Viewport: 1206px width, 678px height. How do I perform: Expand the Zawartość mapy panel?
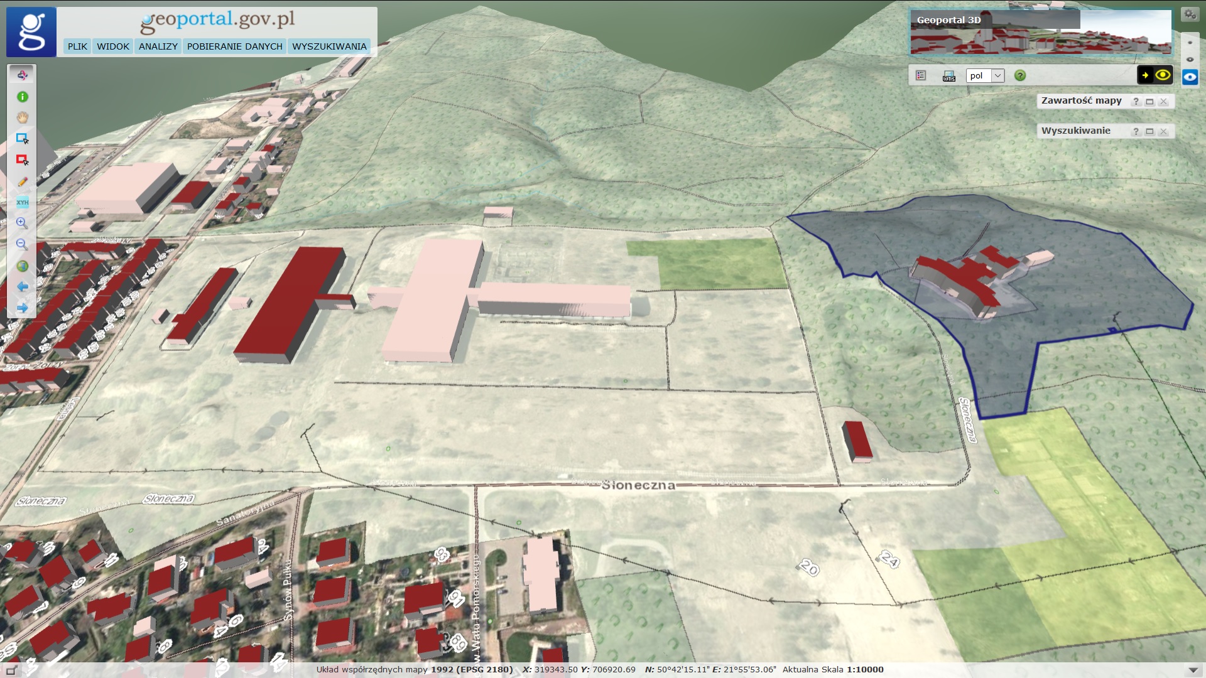pos(1149,101)
